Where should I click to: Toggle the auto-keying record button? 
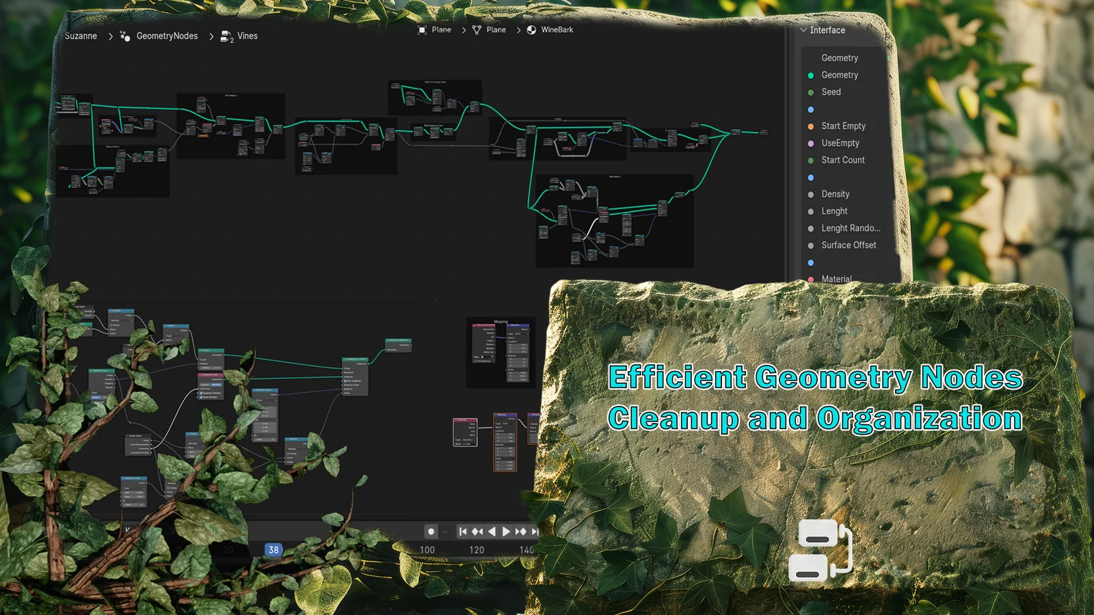pyautogui.click(x=431, y=532)
